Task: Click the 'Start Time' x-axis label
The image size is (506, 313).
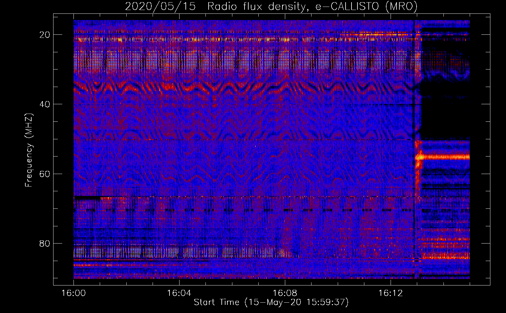Action: click(271, 302)
